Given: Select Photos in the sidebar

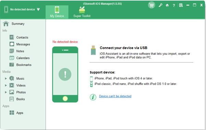Looking at the screenshot, I should [21, 92].
